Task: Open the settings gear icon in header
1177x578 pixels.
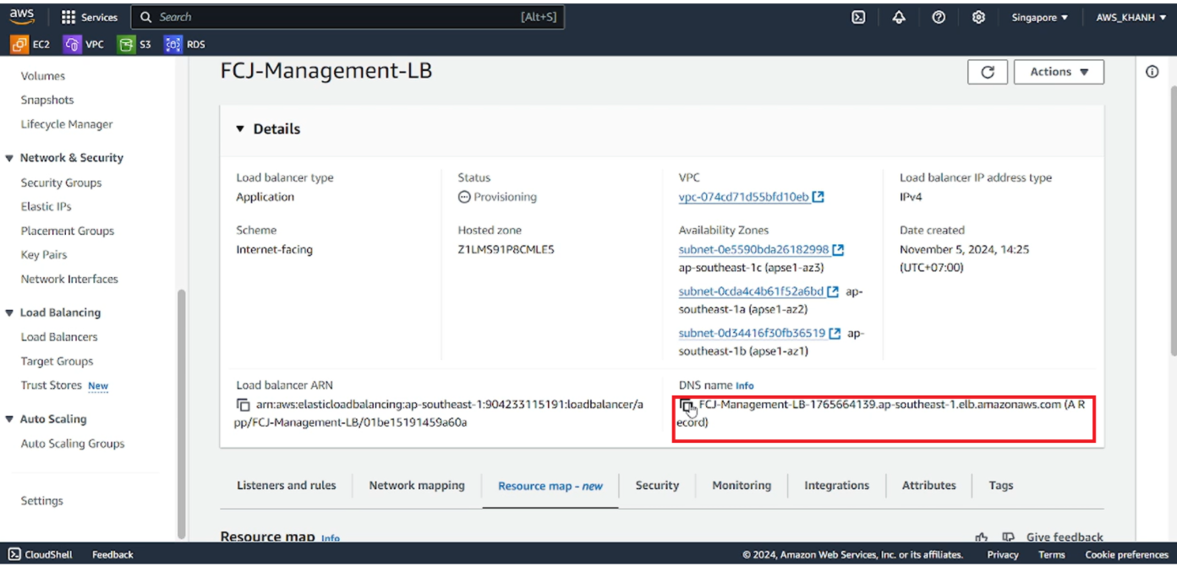Action: (978, 17)
